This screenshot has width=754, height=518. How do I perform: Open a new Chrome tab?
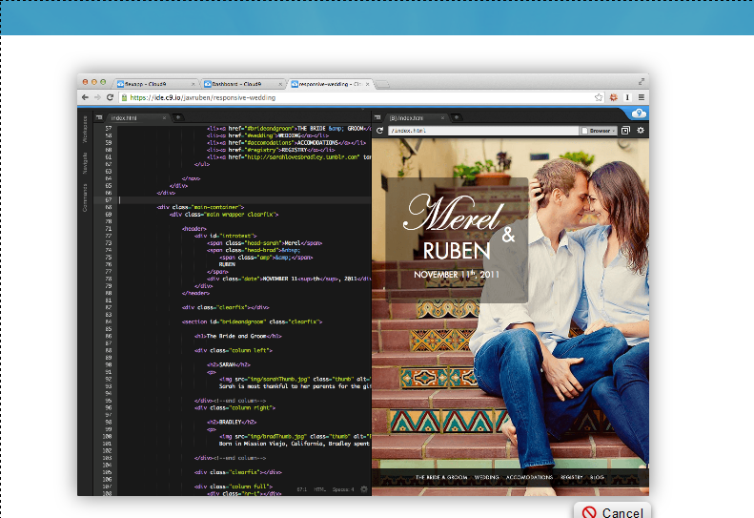coord(383,84)
